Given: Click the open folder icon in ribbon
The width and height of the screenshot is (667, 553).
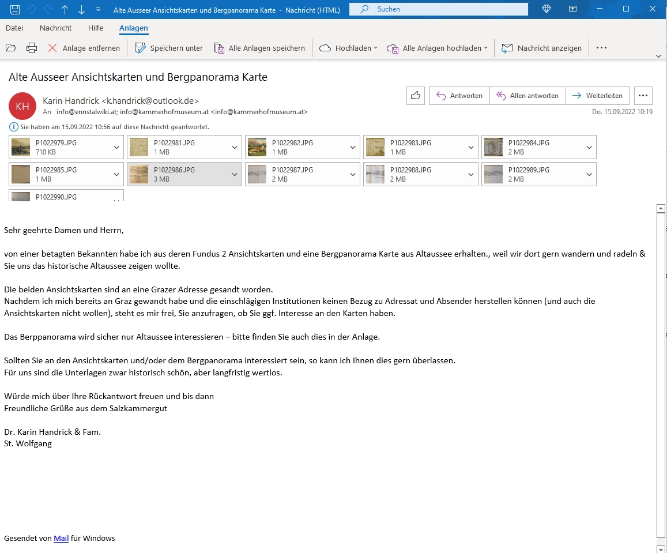Looking at the screenshot, I should click(11, 48).
